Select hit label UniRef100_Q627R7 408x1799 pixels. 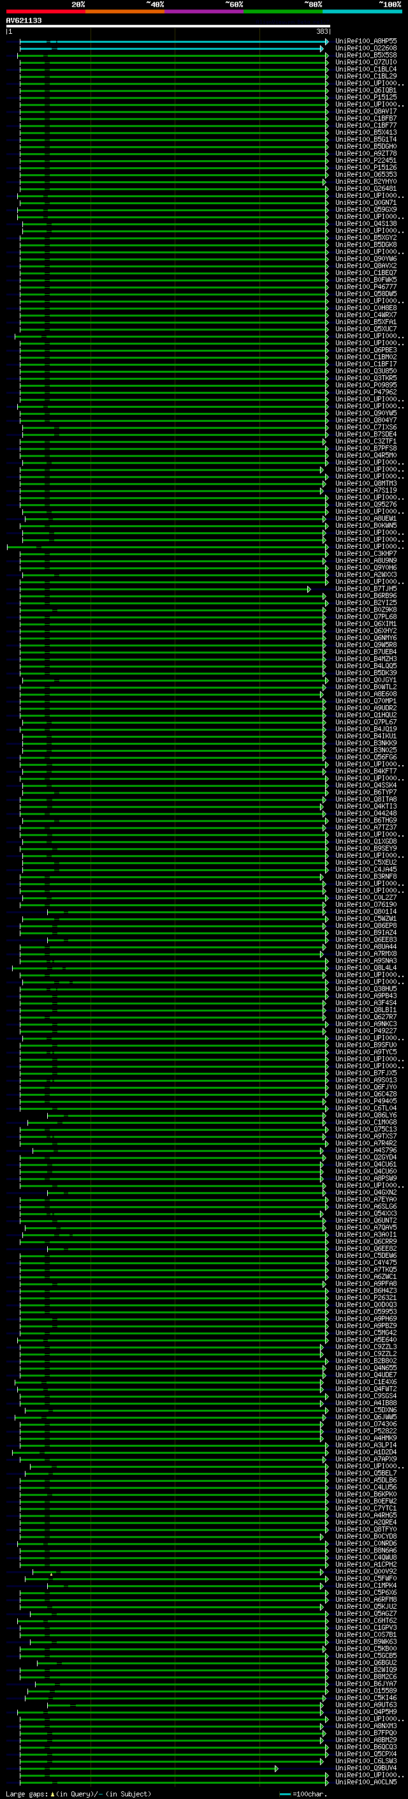(366, 1017)
